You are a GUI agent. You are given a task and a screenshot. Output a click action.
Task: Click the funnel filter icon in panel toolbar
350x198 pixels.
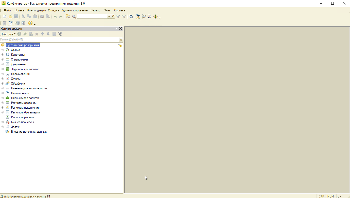[x=60, y=34]
